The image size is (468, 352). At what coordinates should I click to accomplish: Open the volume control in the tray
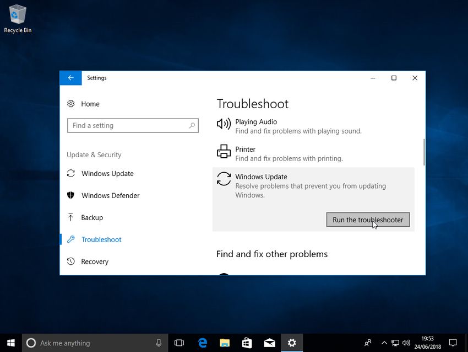pyautogui.click(x=406, y=343)
